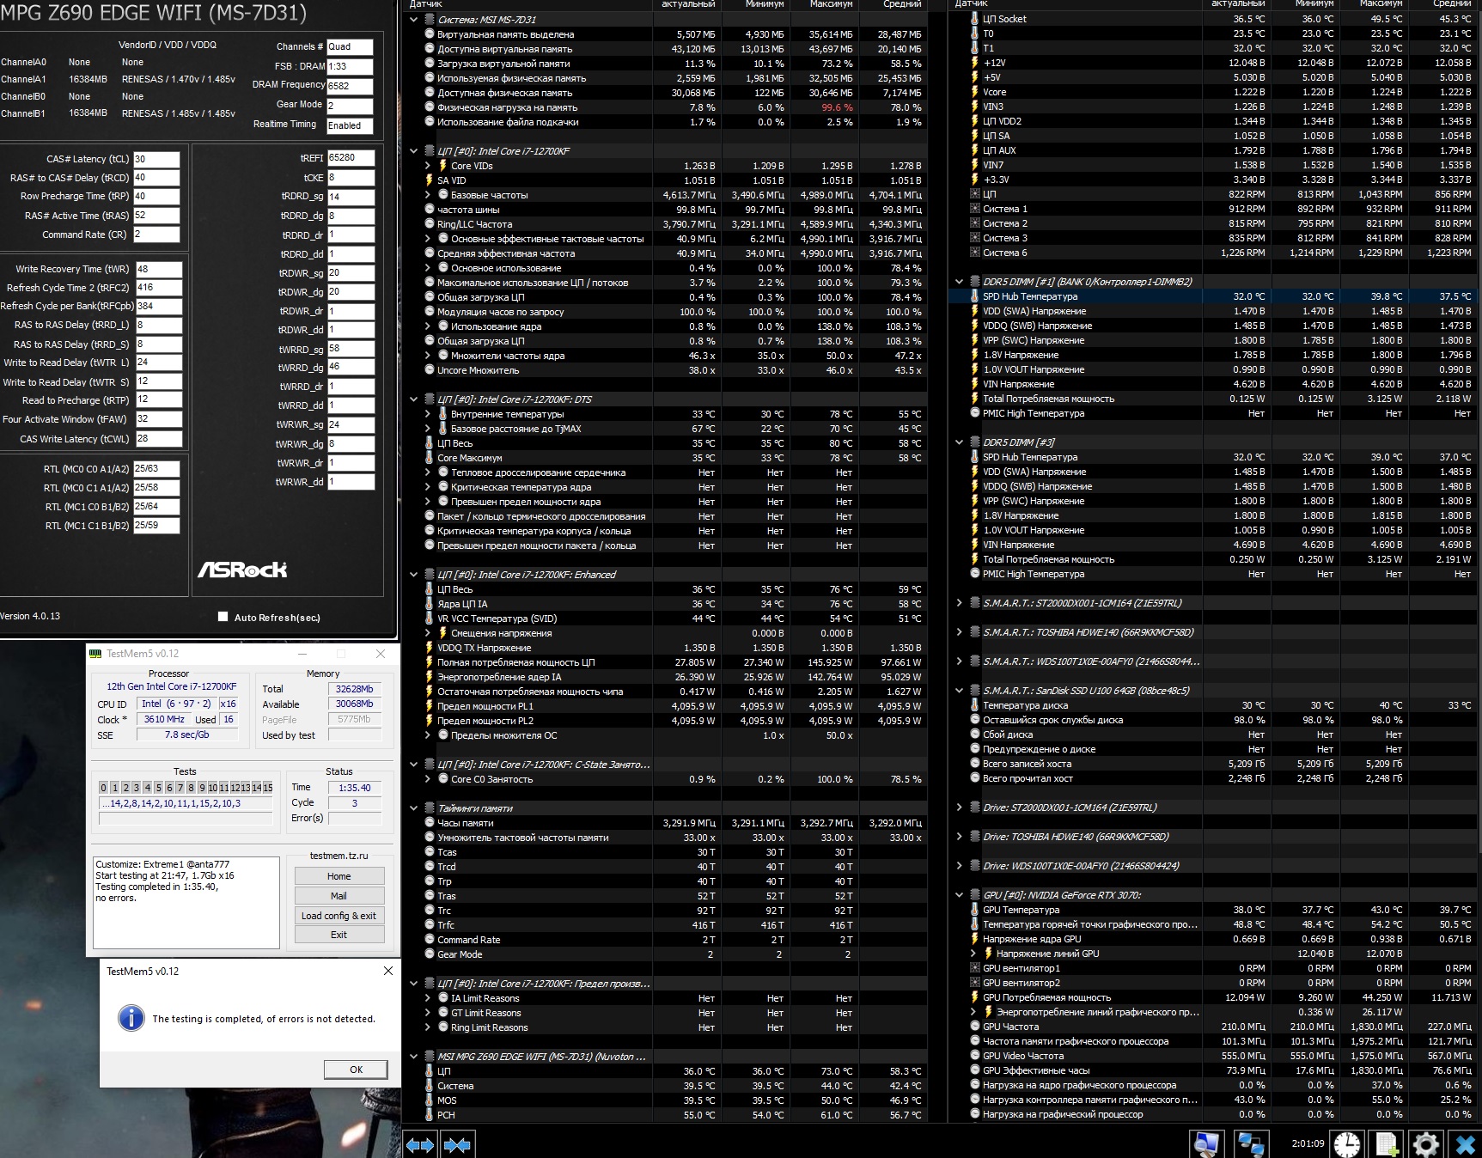Viewport: 1482px width, 1158px height.
Task: Expand the Напряжение линий GPU row
Action: pyautogui.click(x=973, y=954)
